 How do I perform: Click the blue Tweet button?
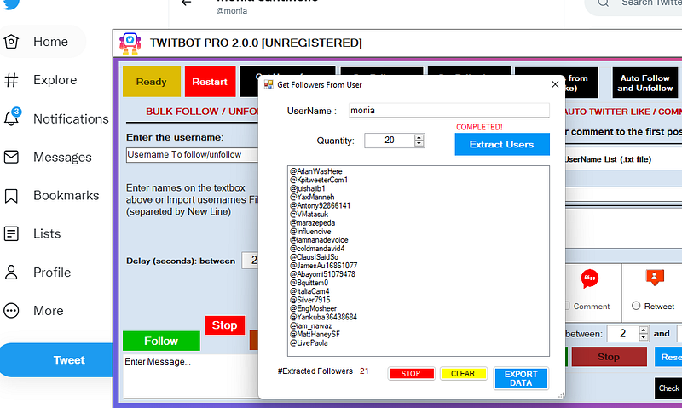coord(56,360)
